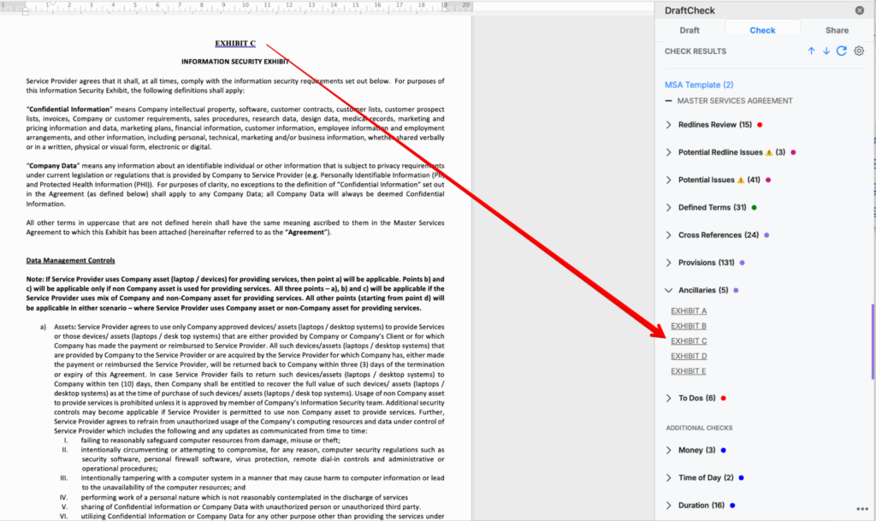Jump to EXHIBIT C in the Ancillaries list
The width and height of the screenshot is (876, 521).
click(x=689, y=341)
